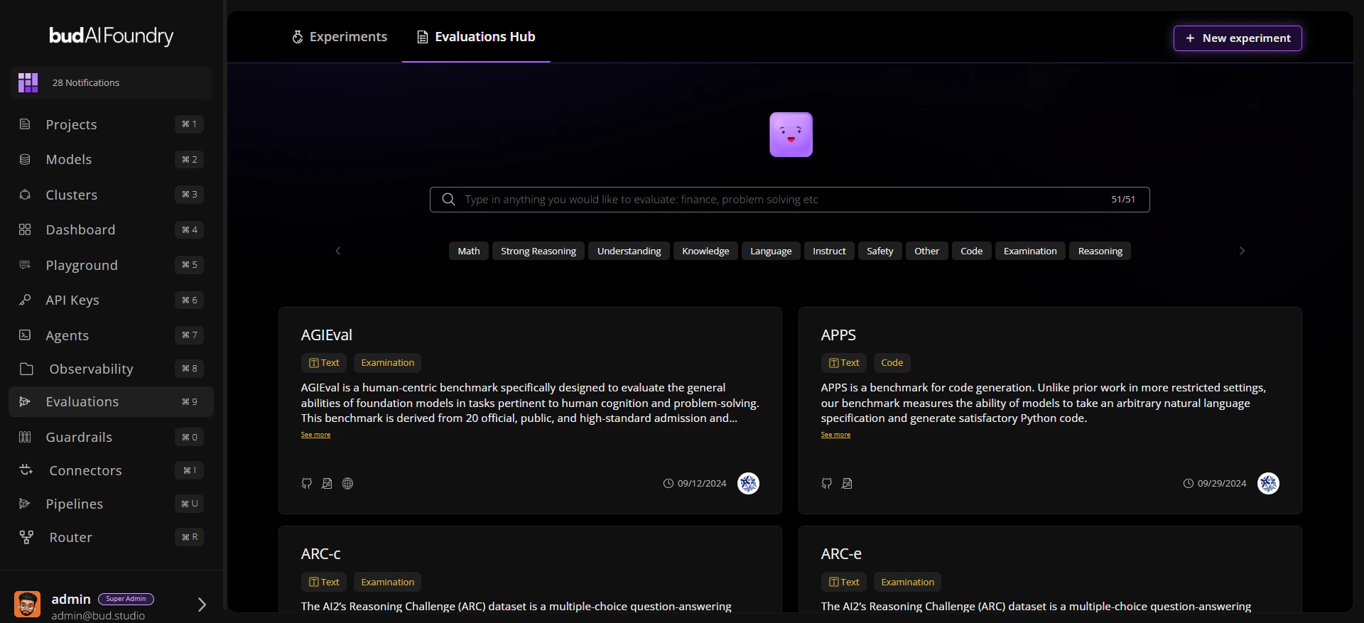Click the AGIEval date 09/12/2024
Image resolution: width=1364 pixels, height=623 pixels.
point(702,484)
